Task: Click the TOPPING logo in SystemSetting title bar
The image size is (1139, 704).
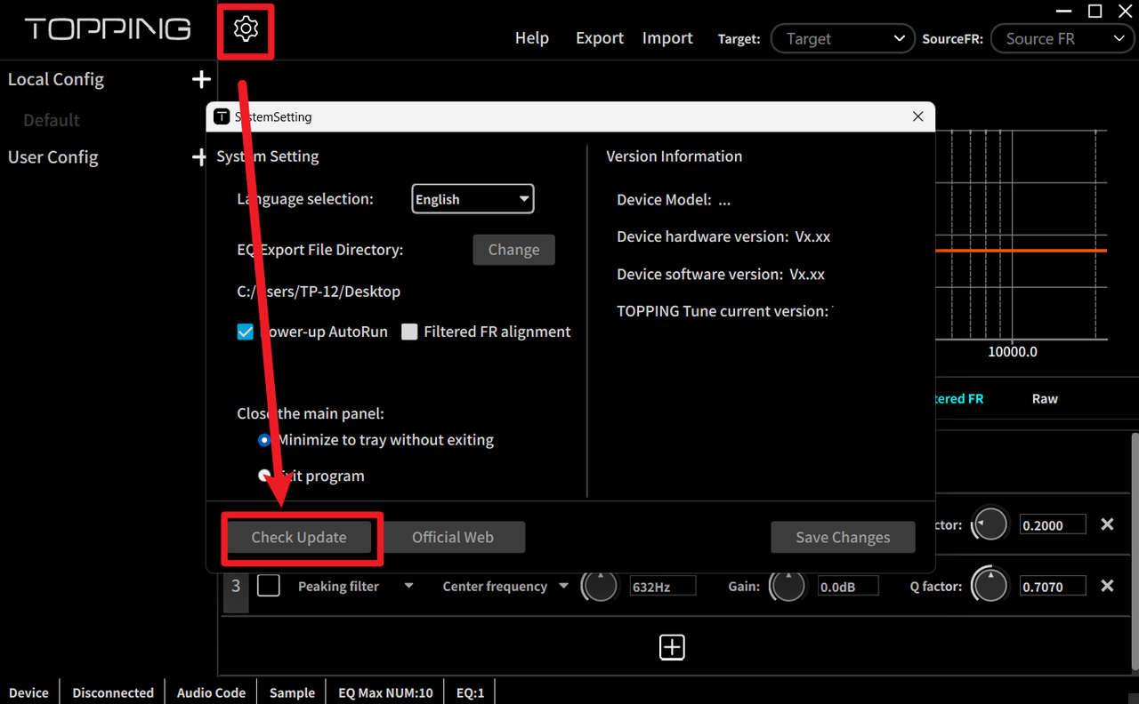Action: (x=222, y=116)
